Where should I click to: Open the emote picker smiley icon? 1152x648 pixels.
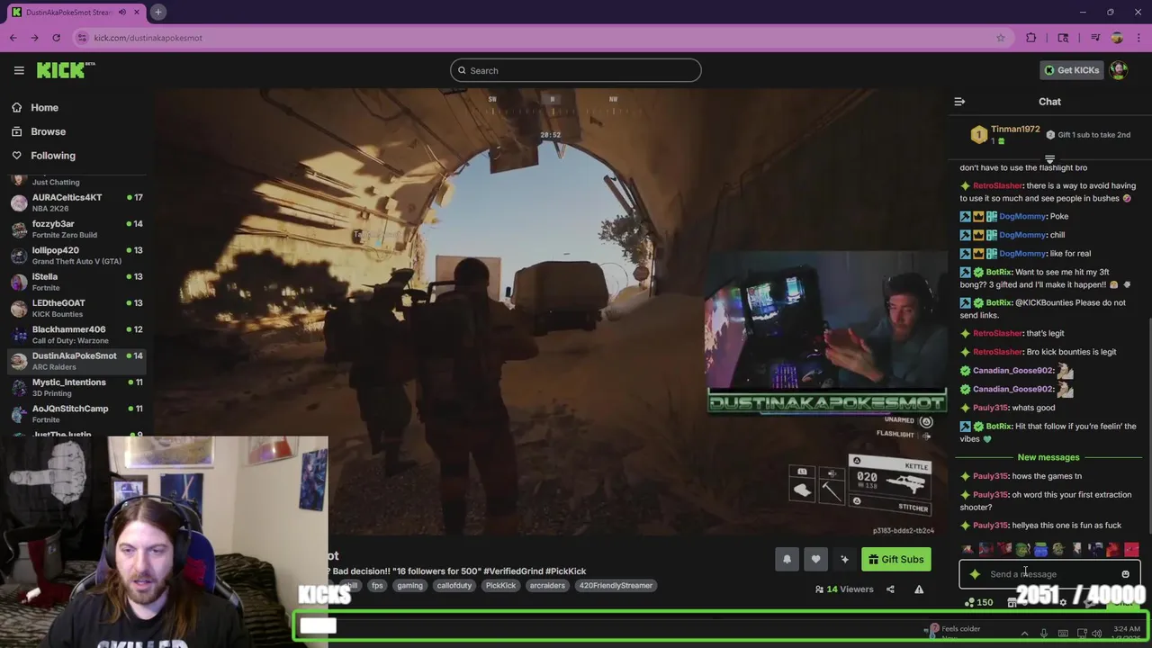click(x=1125, y=574)
